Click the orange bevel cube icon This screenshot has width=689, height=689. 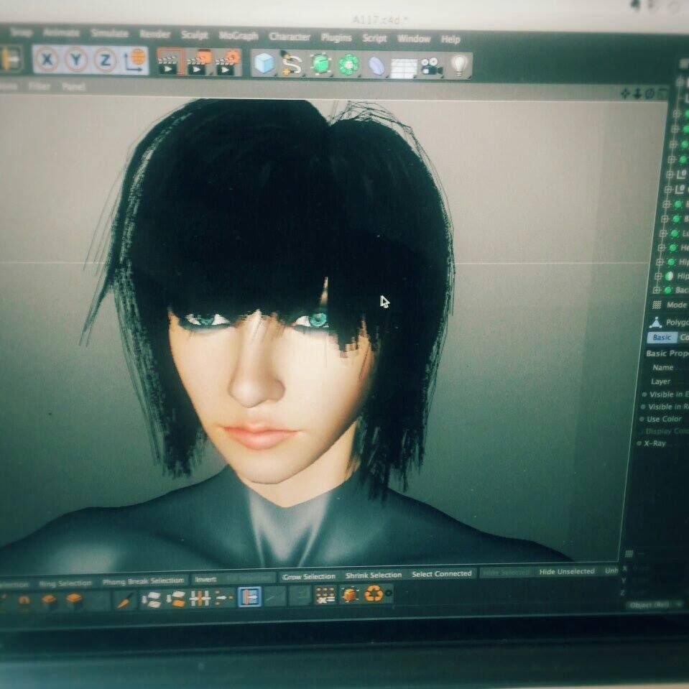74,600
